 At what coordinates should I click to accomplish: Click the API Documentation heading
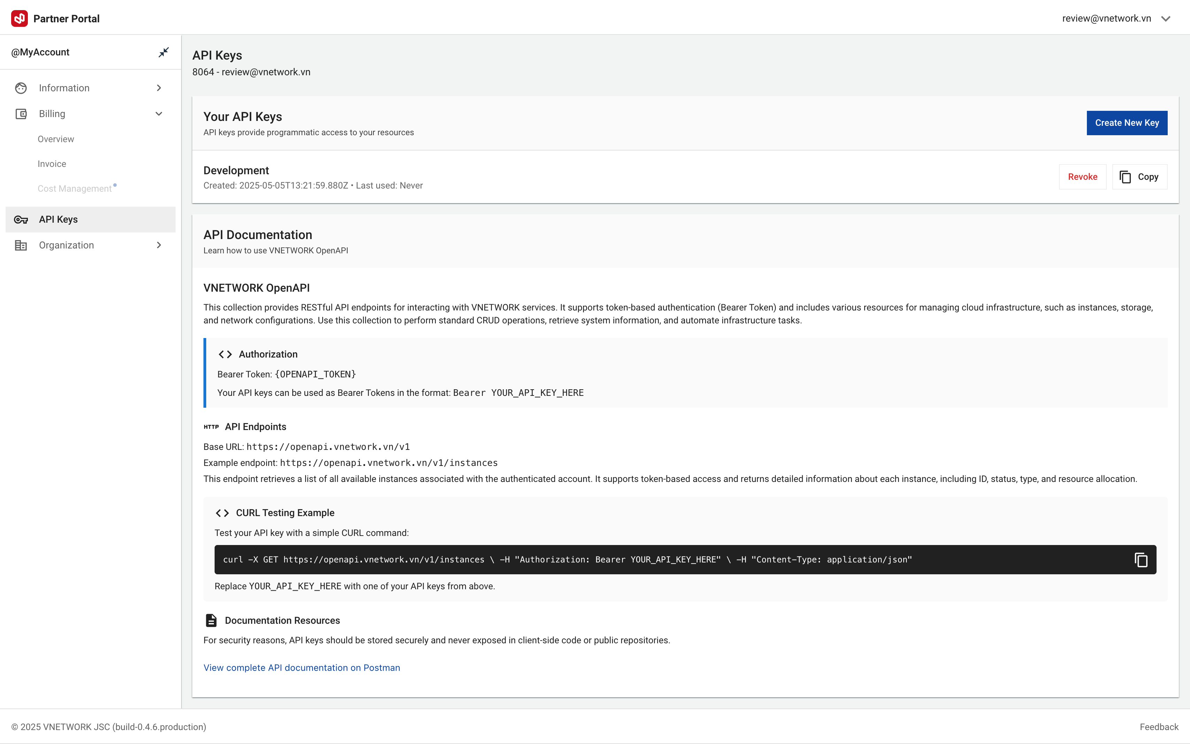coord(258,235)
